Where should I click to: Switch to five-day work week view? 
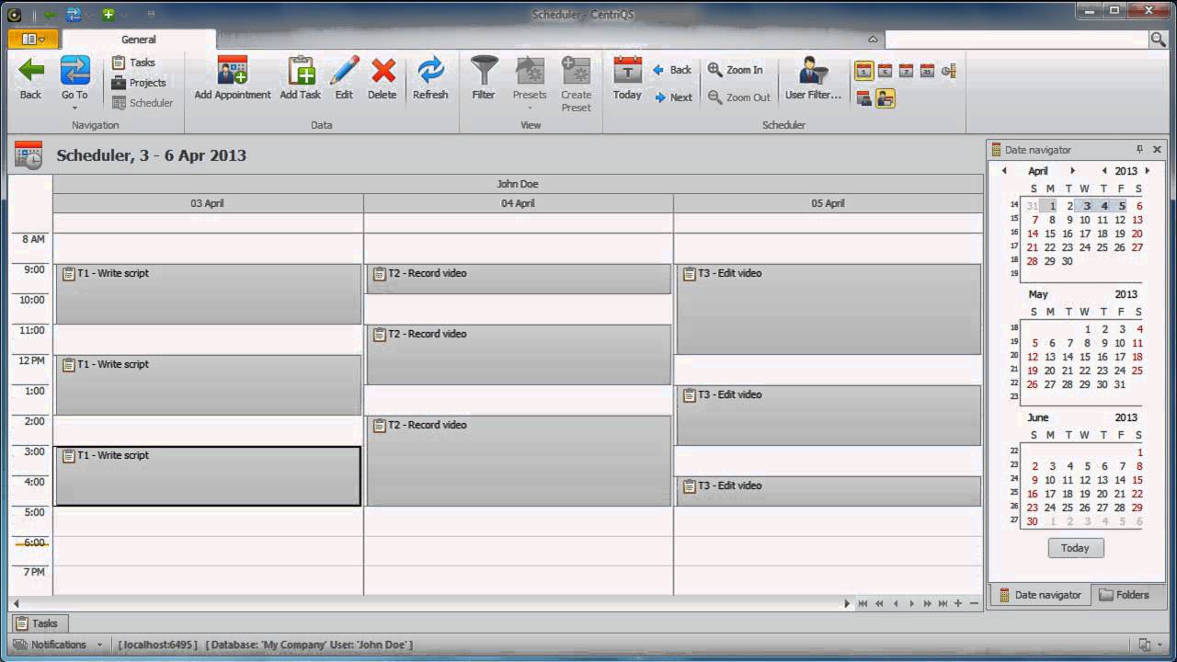click(x=885, y=71)
